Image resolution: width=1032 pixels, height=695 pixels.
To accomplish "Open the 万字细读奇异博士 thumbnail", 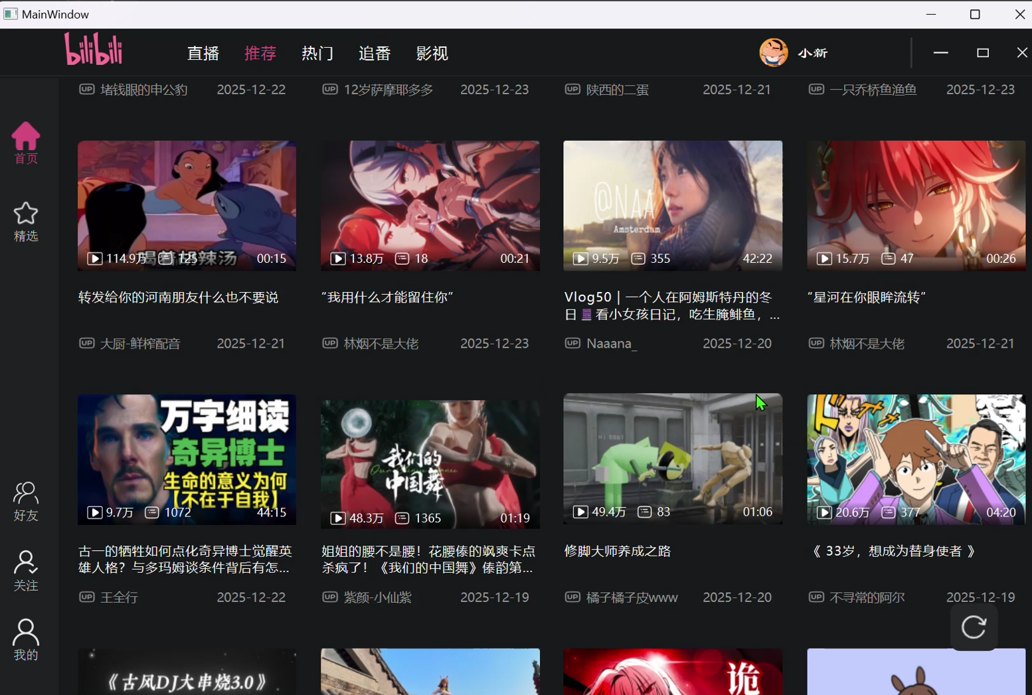I will point(187,459).
